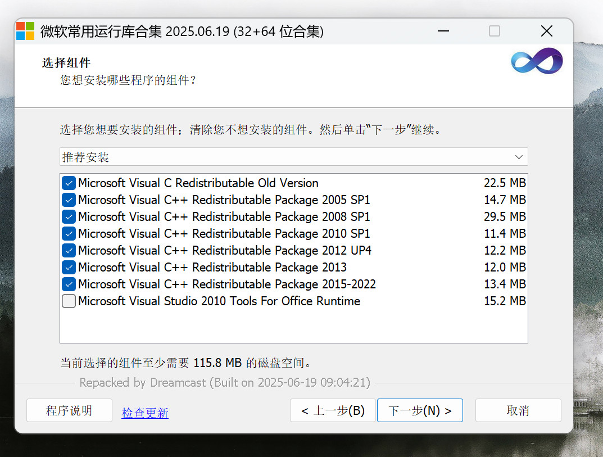Click the 115.8 MB disk space text
Viewport: 603px width, 457px height.
click(x=217, y=363)
